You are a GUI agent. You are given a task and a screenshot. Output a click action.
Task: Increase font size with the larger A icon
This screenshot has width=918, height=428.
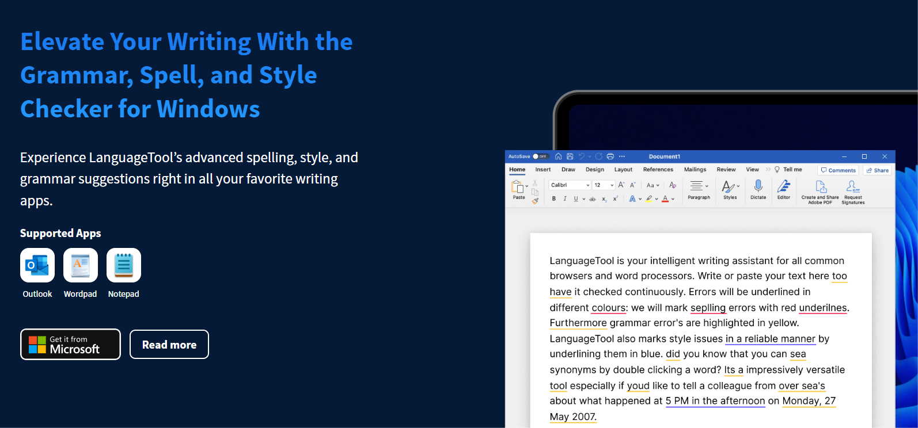[x=621, y=185]
